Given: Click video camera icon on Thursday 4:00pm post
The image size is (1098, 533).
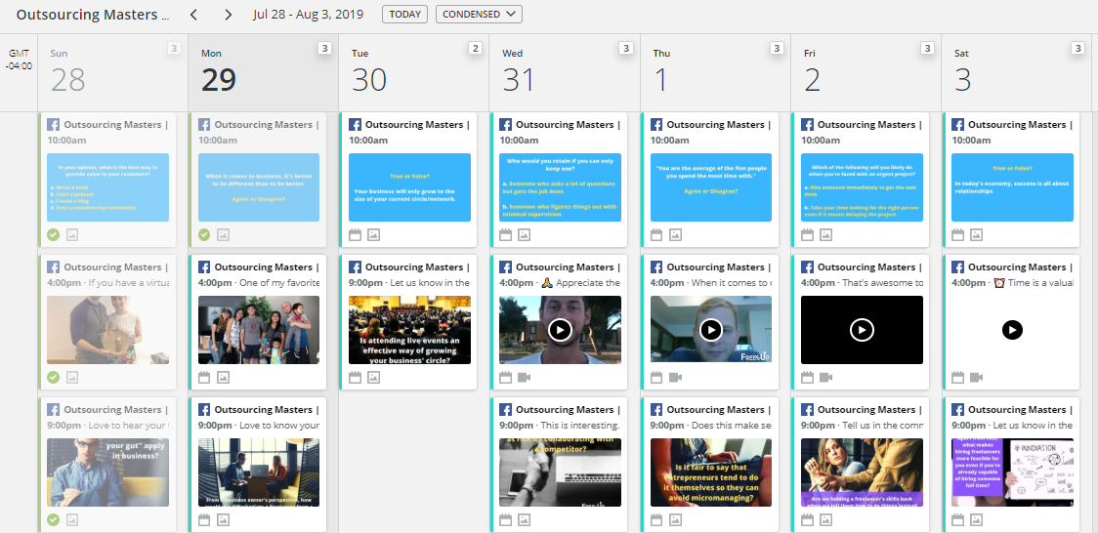Looking at the screenshot, I should coord(675,378).
